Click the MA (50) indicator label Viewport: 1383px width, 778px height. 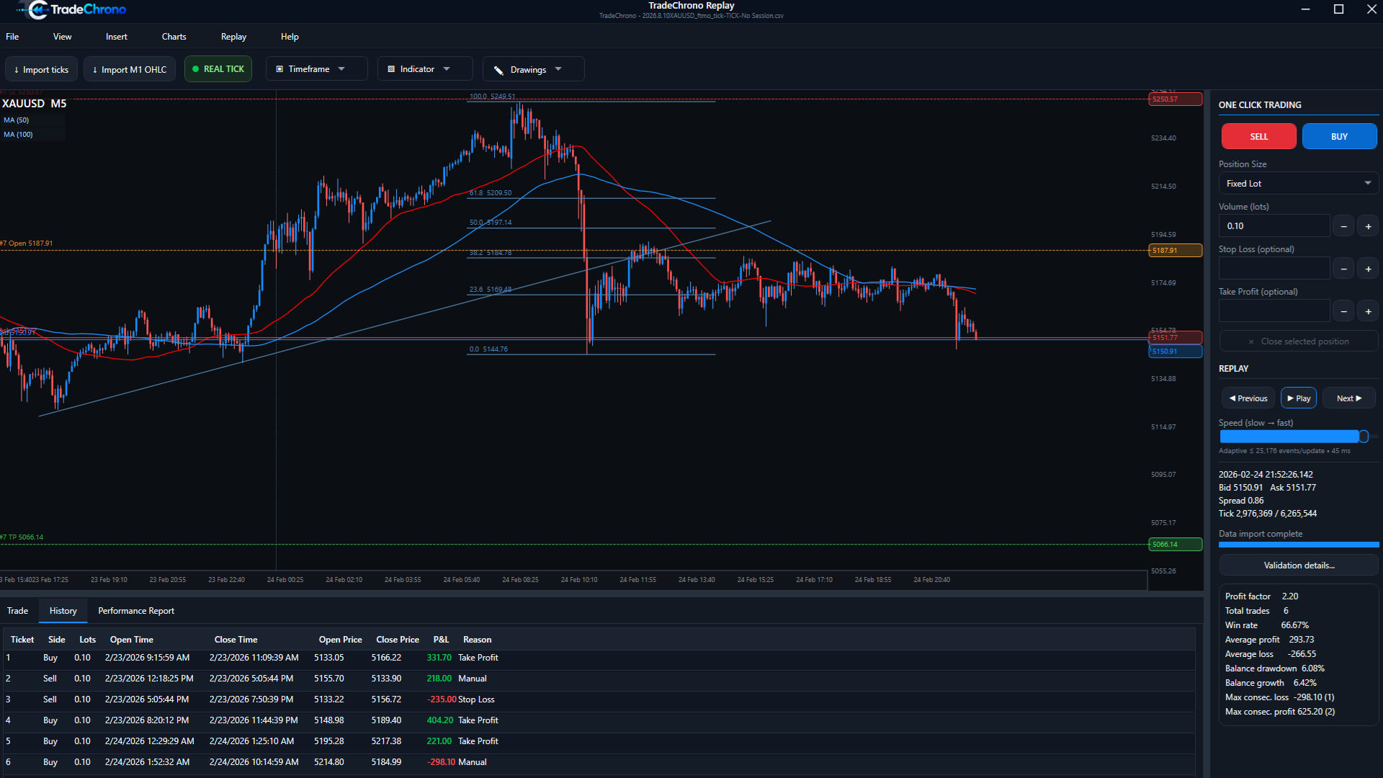click(x=17, y=120)
